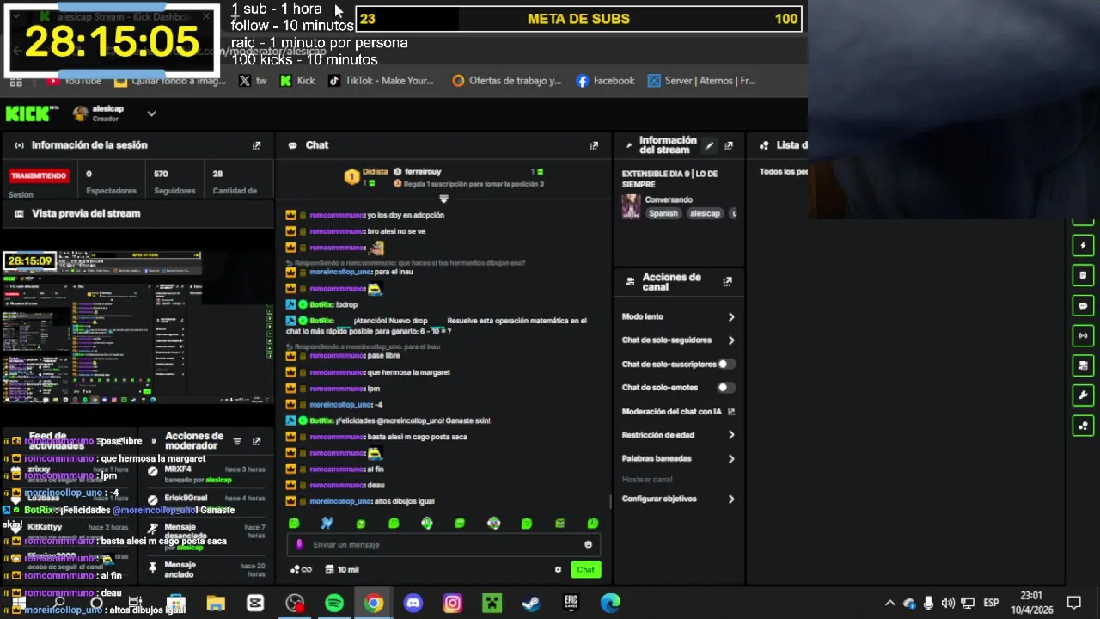Open OBS Studio from the taskbar
Viewport: 1100px width, 619px height.
tap(295, 603)
